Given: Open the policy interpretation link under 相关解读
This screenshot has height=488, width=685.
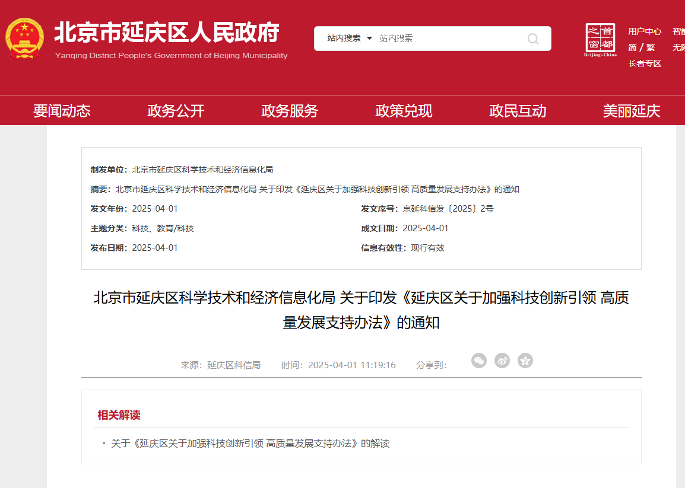Looking at the screenshot, I should coord(249,443).
